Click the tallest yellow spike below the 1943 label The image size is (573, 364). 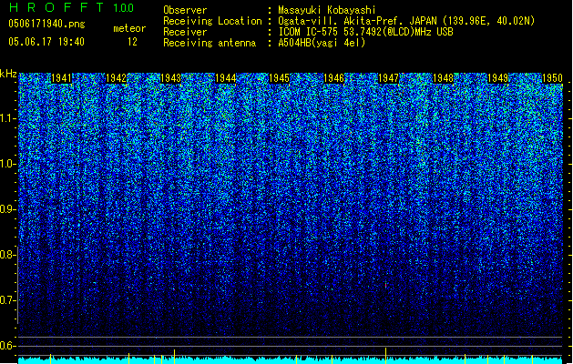click(174, 357)
